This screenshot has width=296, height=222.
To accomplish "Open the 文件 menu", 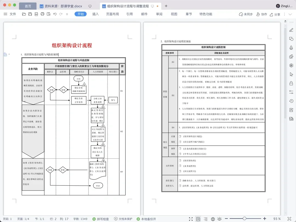I will (13, 14).
